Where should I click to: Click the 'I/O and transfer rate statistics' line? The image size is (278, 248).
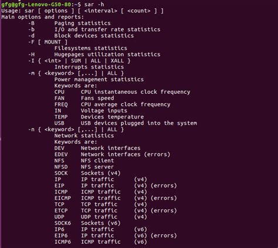(107, 29)
